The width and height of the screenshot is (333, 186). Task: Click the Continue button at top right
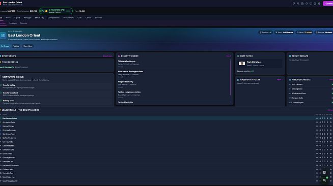328,4
